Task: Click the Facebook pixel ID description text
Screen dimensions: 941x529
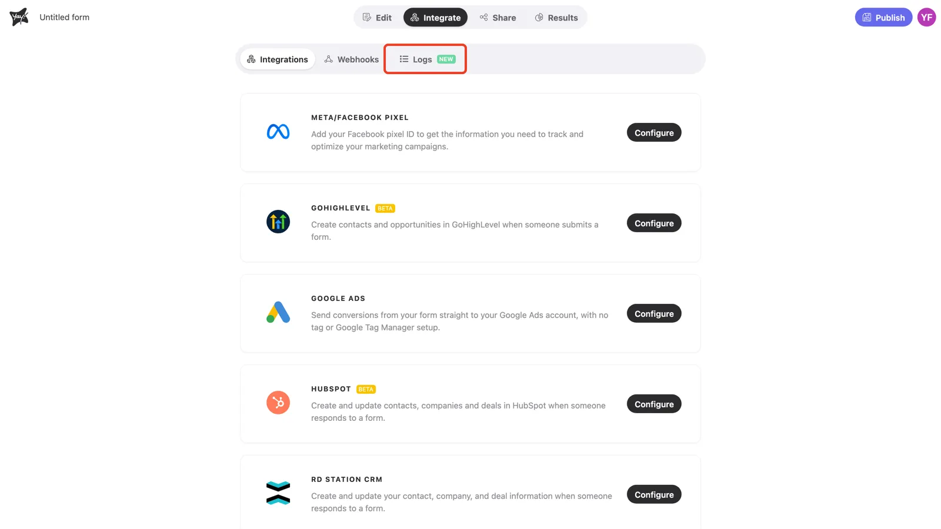Action: pos(448,140)
